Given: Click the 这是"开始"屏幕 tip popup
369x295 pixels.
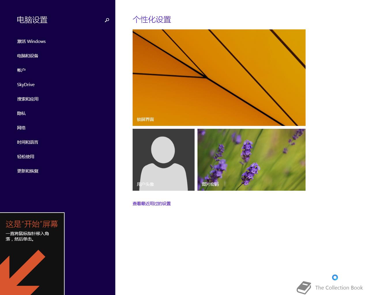Looking at the screenshot, I should tap(32, 254).
